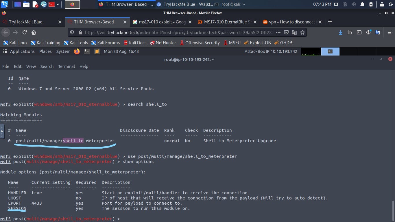Open page actions three-dot menu
Viewport: 395px width, 222px height.
click(x=278, y=32)
